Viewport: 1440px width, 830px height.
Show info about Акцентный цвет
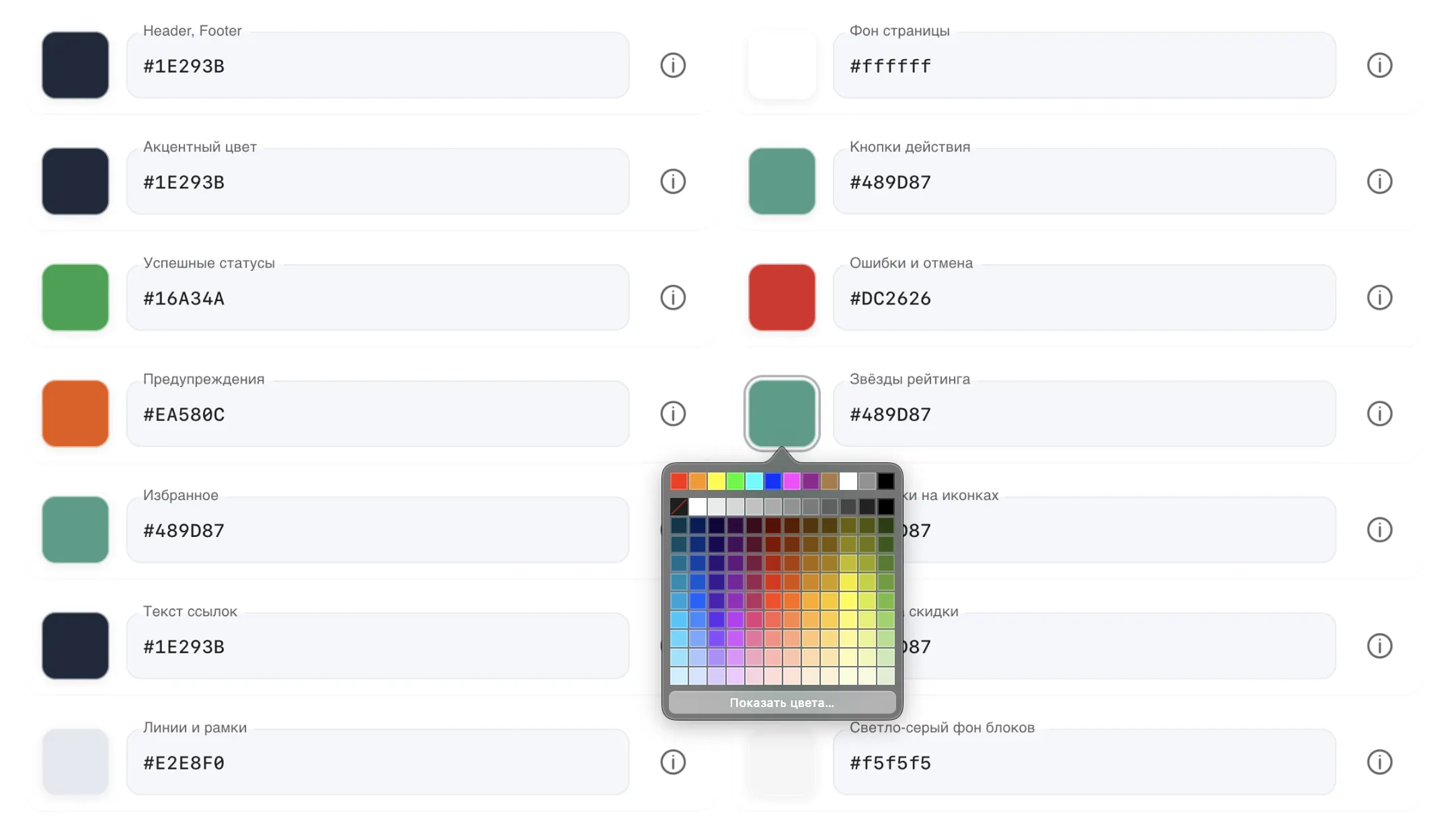click(672, 181)
